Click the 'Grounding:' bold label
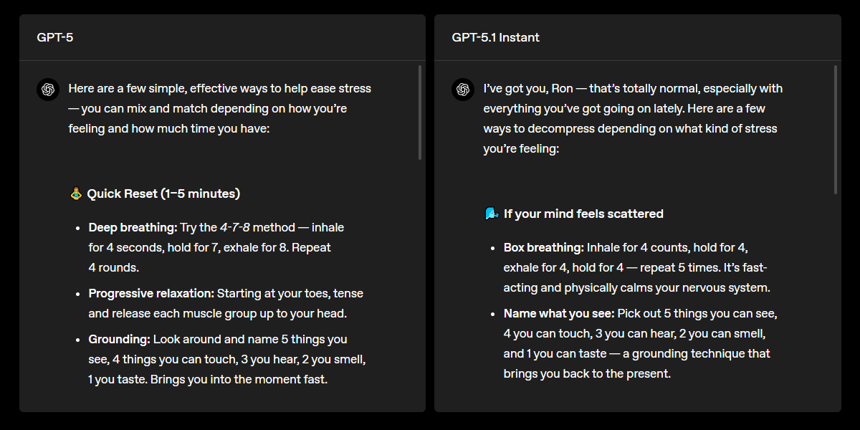Screen dimensions: 860x430 point(119,339)
